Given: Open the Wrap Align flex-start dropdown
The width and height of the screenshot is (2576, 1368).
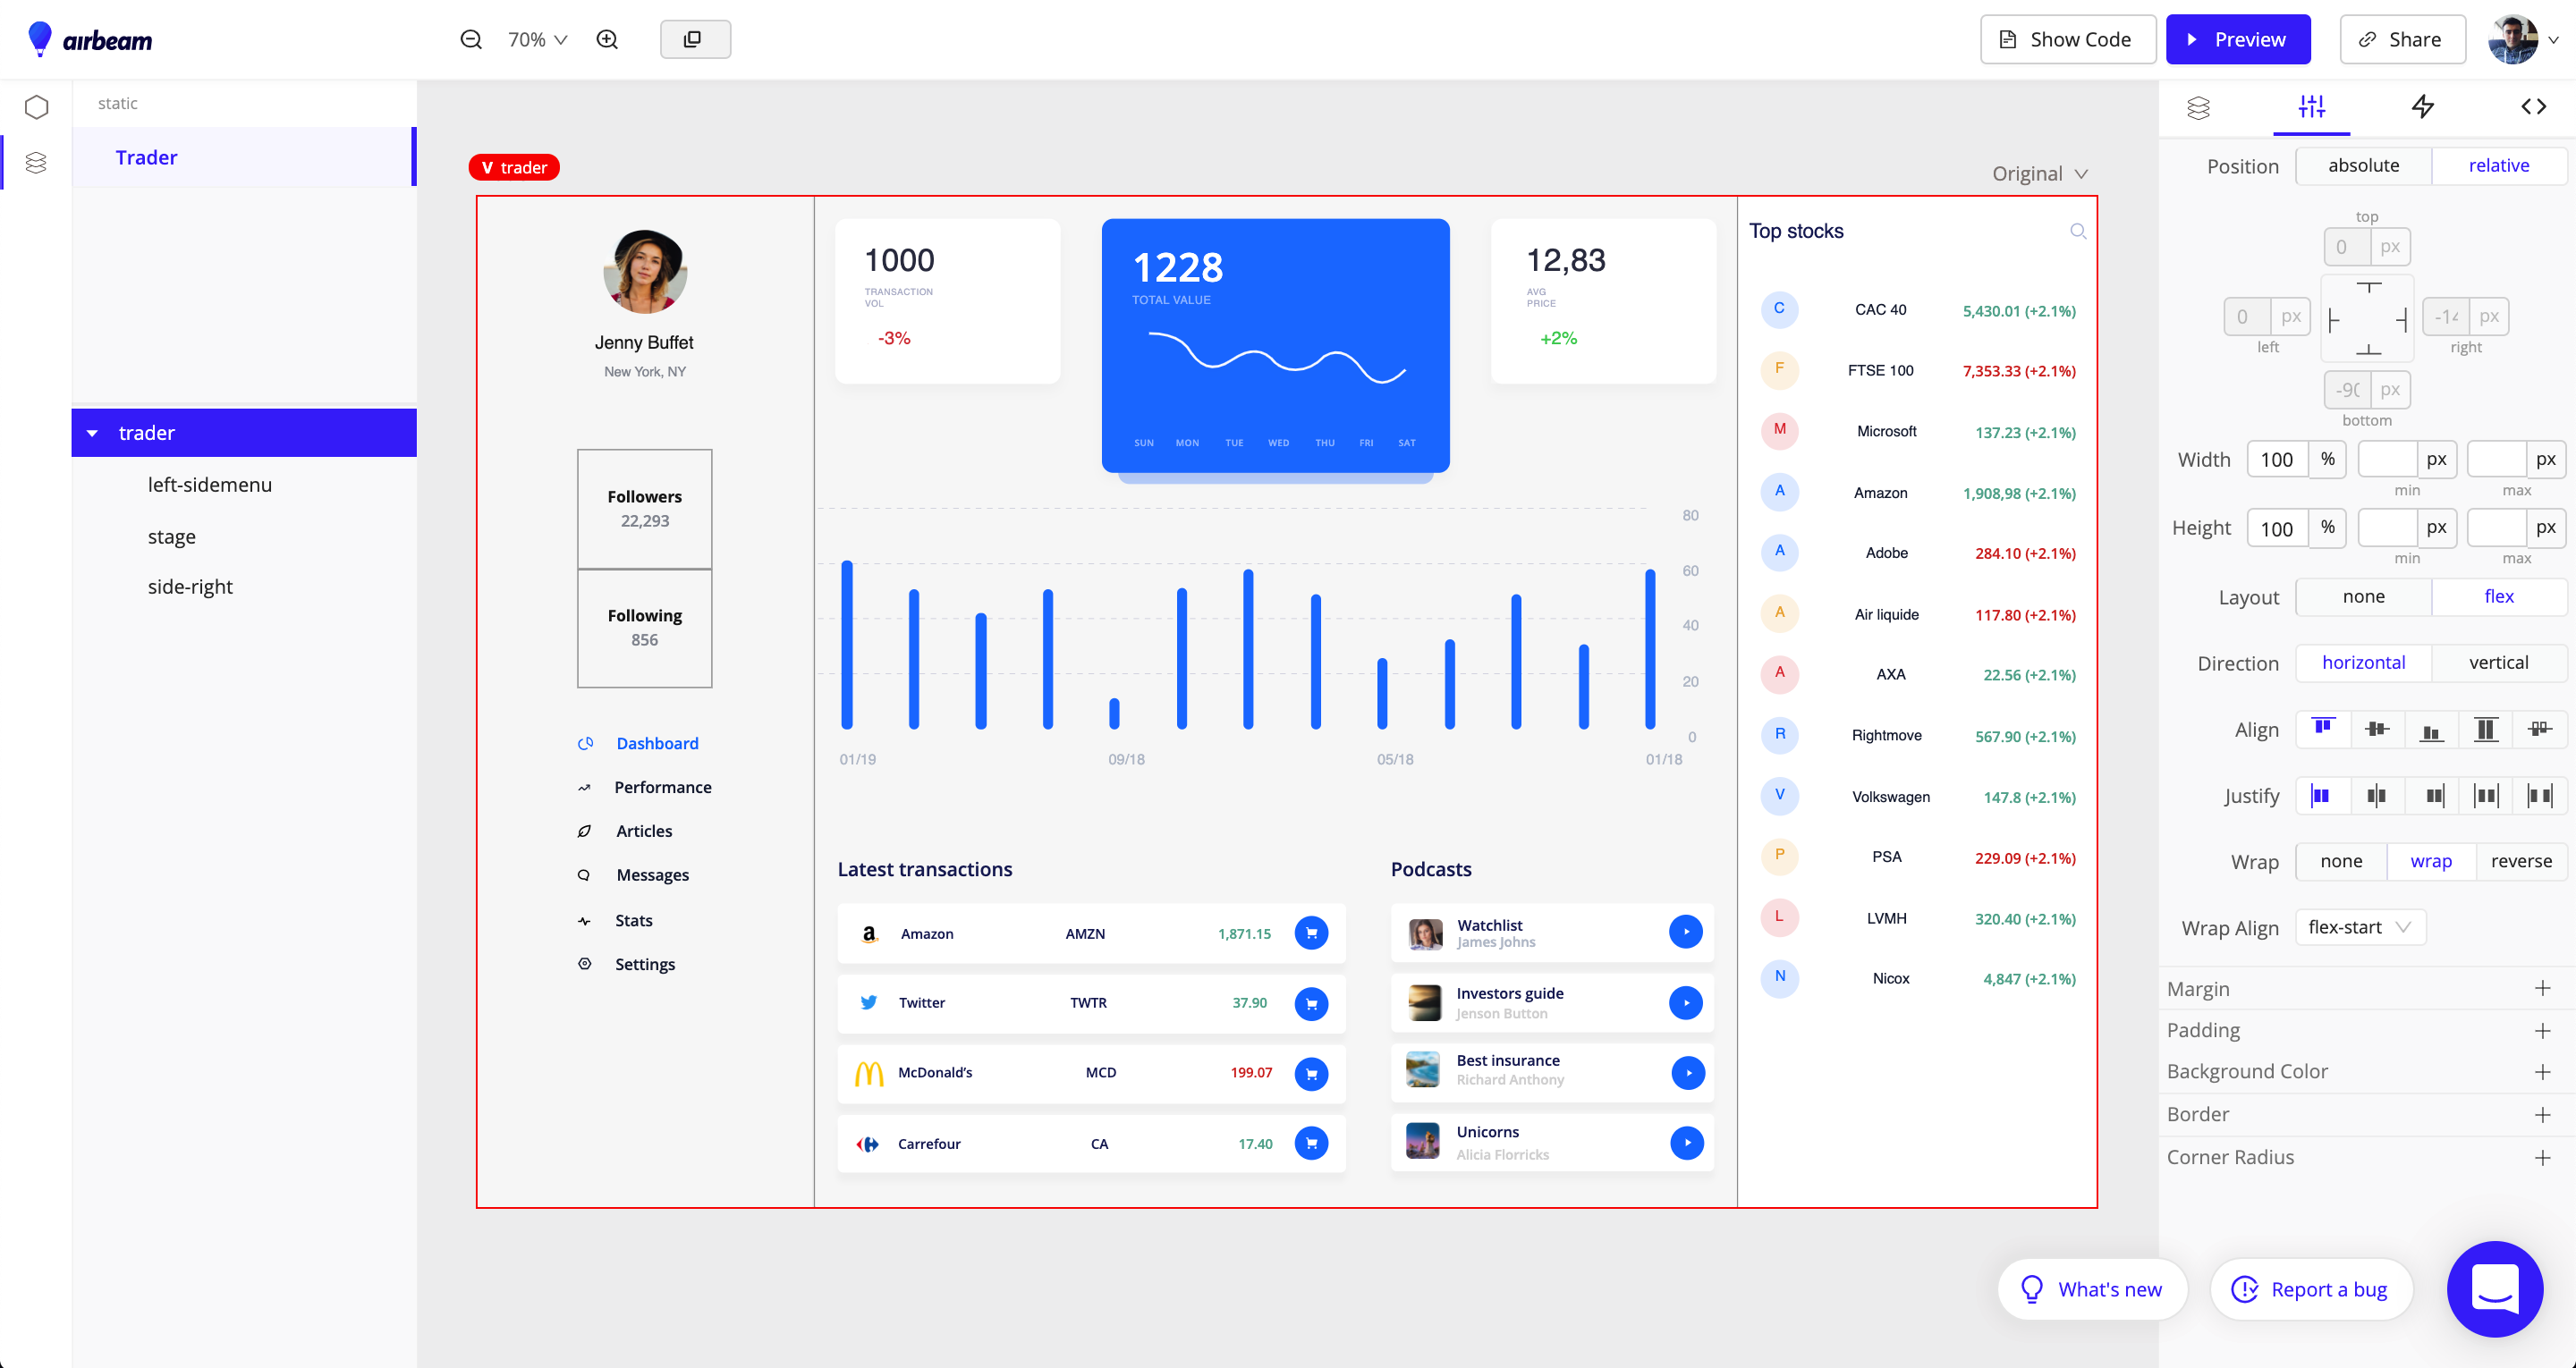Looking at the screenshot, I should pos(2360,927).
